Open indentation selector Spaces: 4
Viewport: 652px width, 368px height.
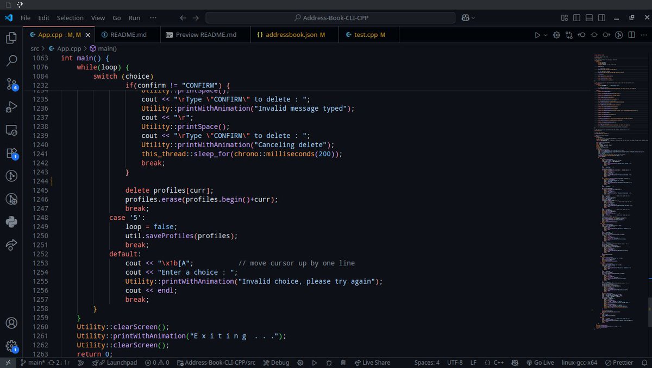click(427, 363)
